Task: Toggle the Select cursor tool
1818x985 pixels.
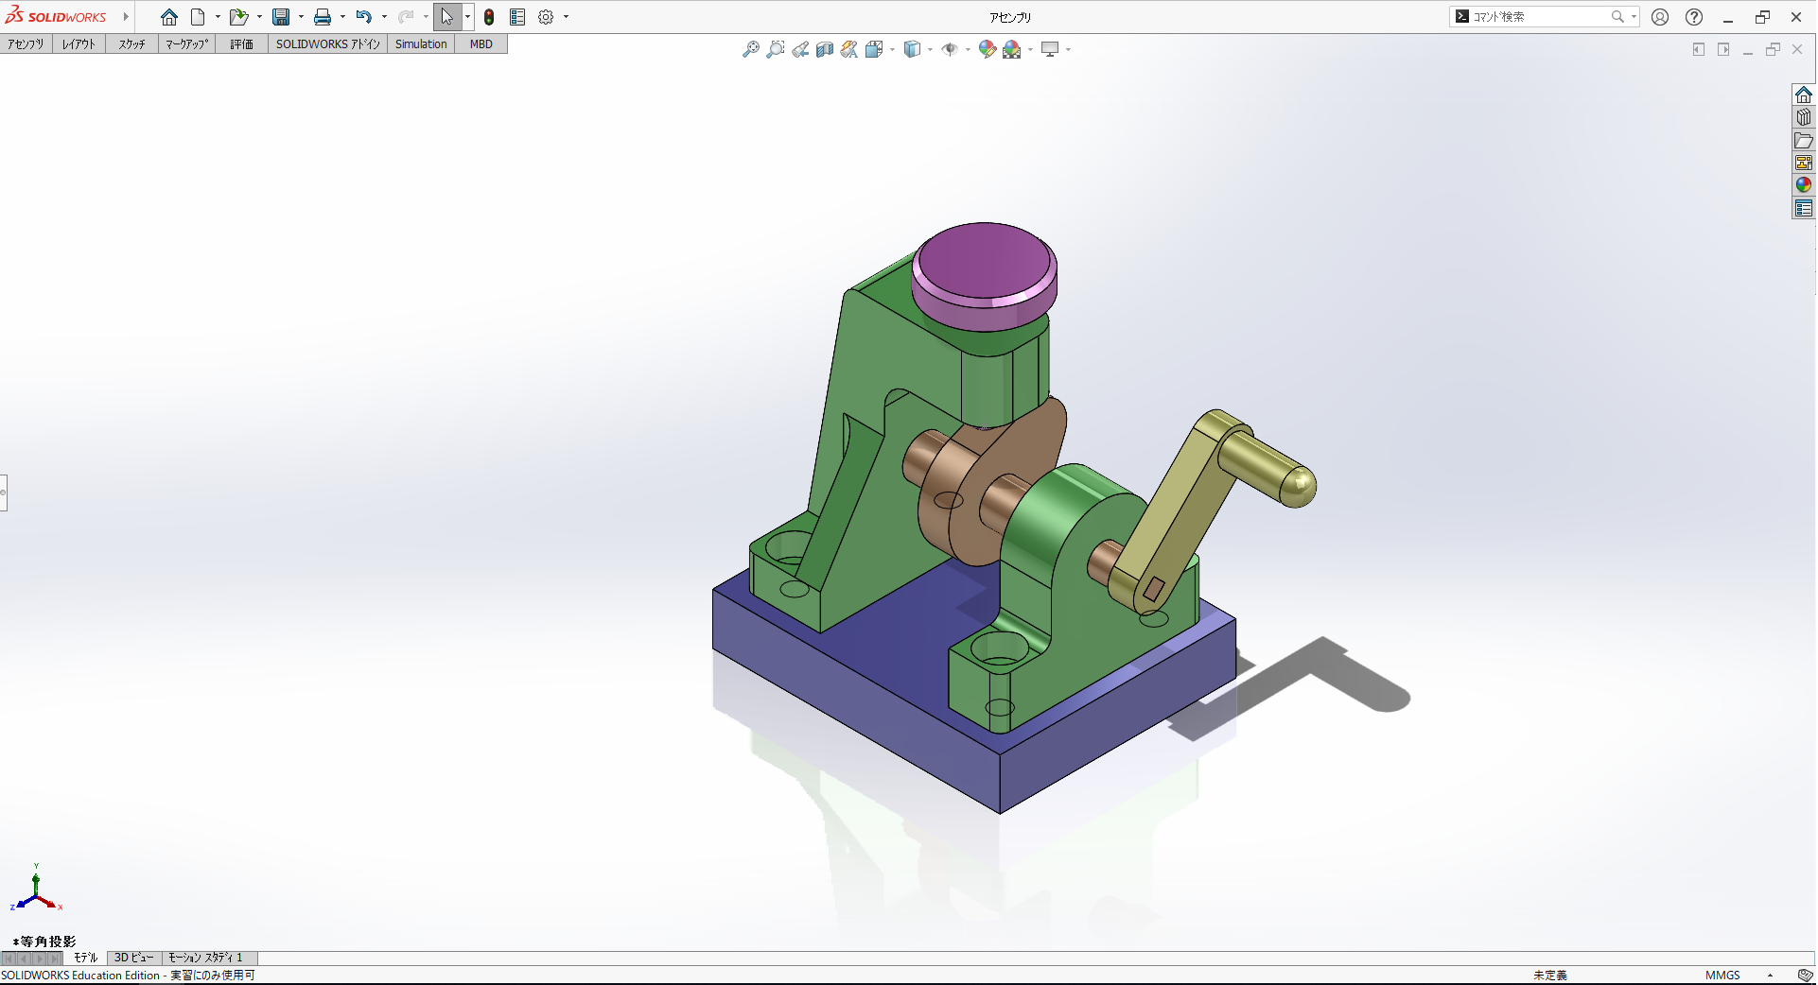Action: (446, 17)
